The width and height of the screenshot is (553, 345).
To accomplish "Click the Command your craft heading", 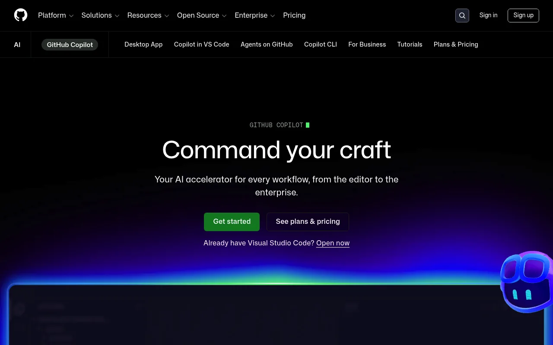I will 276,150.
